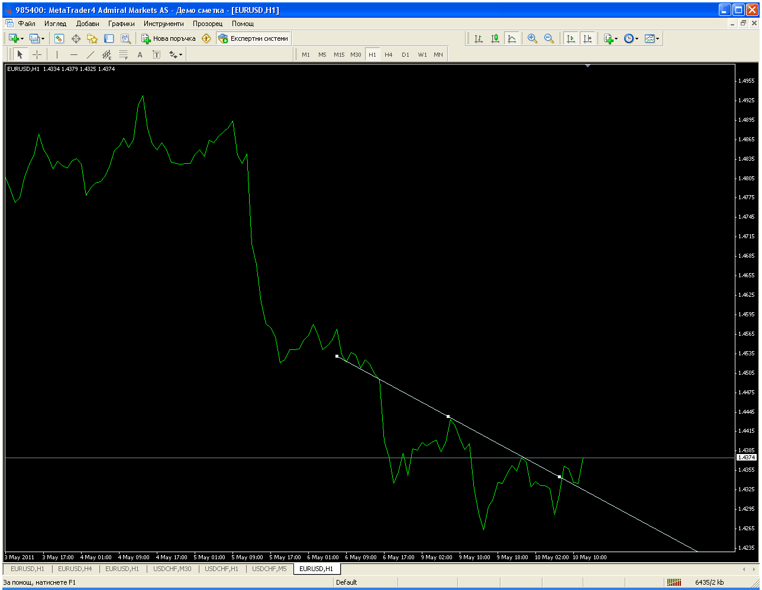Open the Strategy Tester magnifier icon
This screenshot has width=762, height=590.
point(125,38)
